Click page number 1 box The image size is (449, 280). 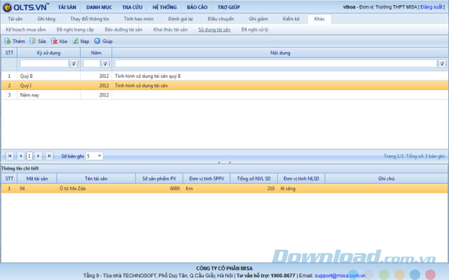[29, 156]
